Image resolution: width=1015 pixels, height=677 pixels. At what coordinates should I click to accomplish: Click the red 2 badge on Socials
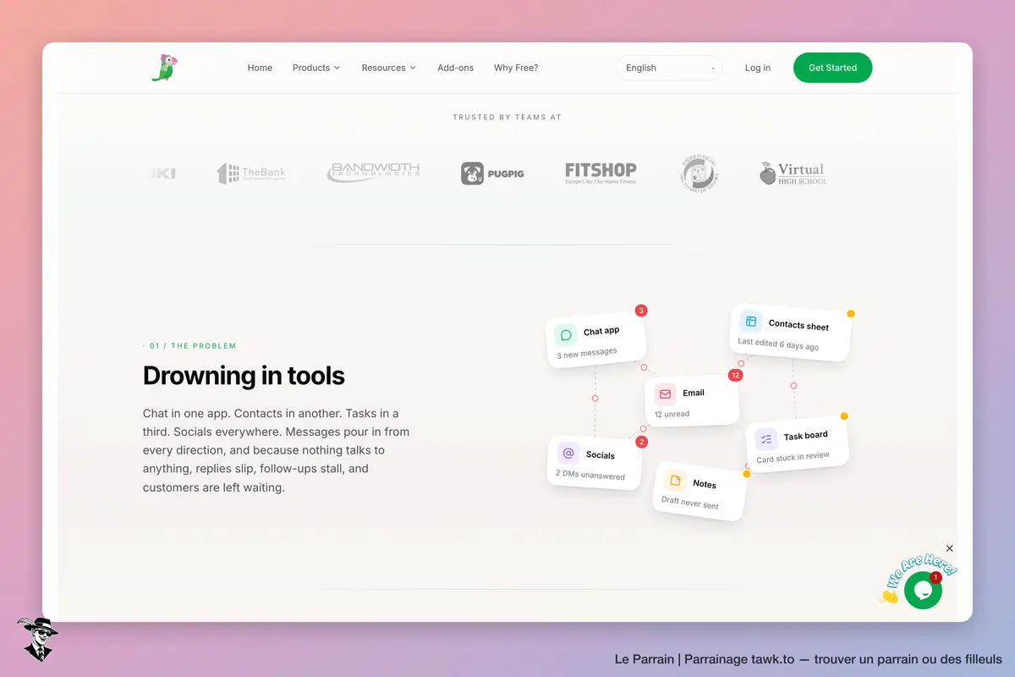click(641, 442)
